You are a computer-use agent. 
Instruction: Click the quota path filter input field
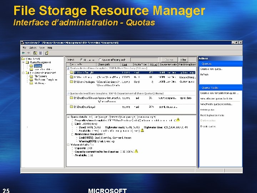[x=144, y=60]
